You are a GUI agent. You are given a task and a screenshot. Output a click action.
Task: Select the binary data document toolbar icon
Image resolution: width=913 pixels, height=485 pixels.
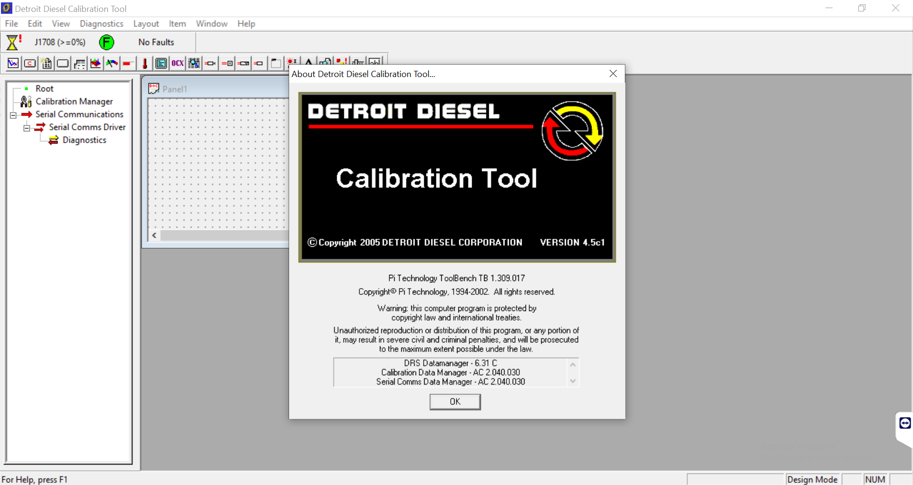(47, 63)
